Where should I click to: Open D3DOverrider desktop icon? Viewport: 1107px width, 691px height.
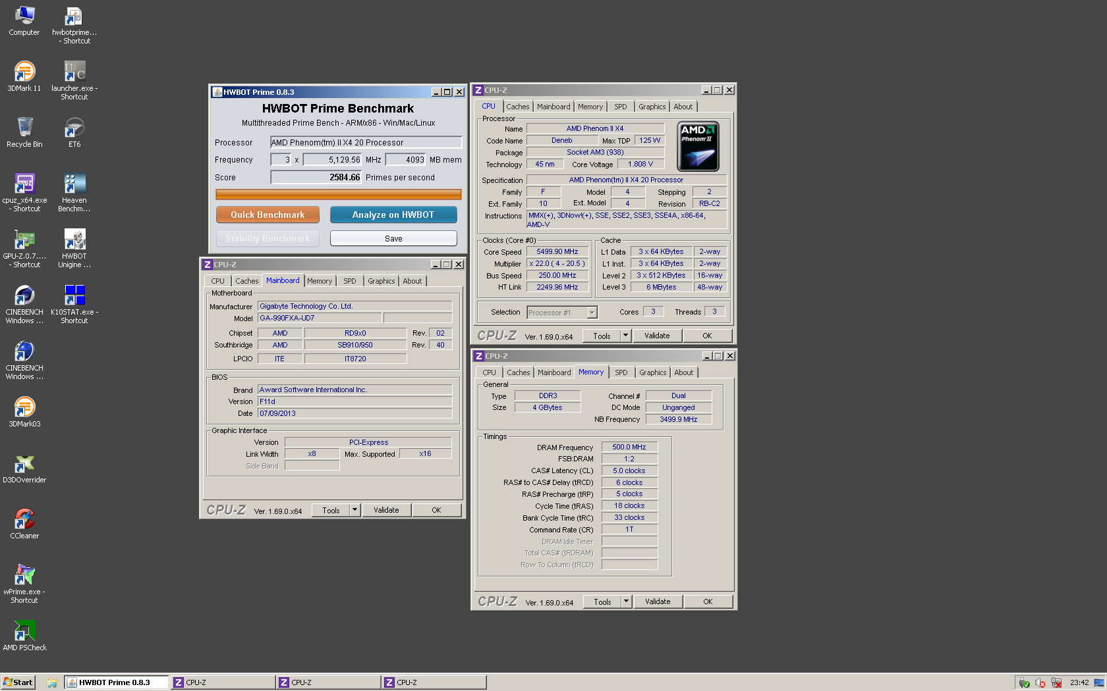coord(24,469)
